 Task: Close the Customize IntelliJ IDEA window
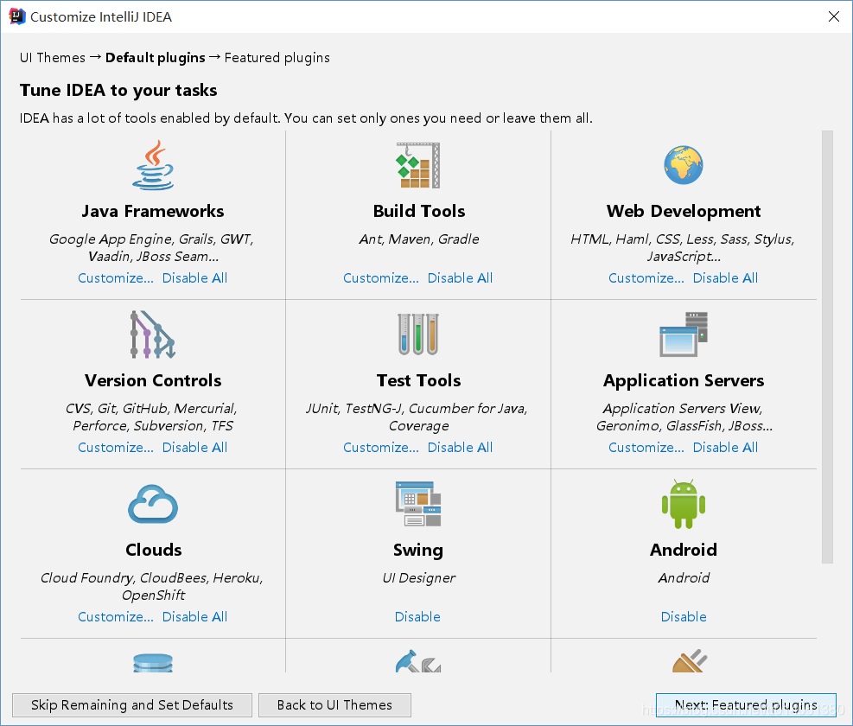tap(833, 17)
